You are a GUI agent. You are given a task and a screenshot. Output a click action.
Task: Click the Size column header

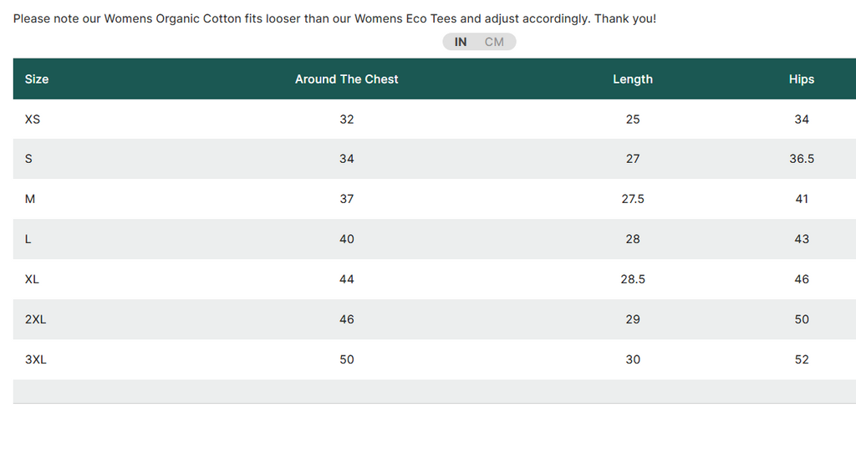37,79
